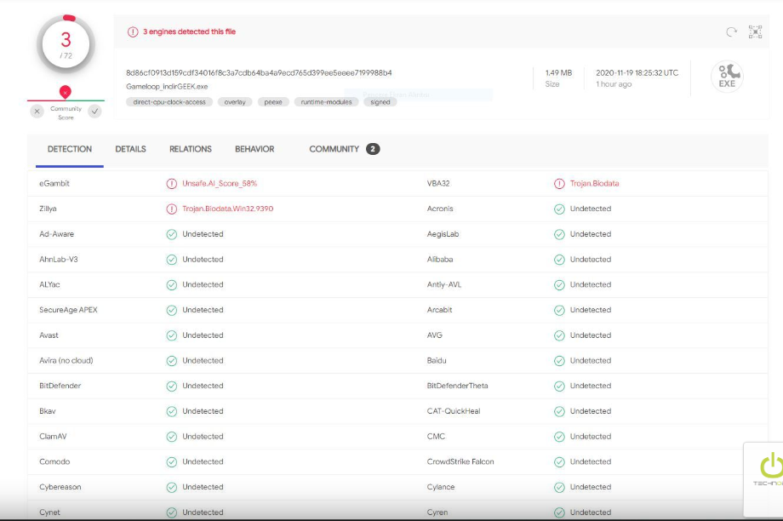The width and height of the screenshot is (783, 521).
Task: Click alert icon beside 3 engines detected
Action: (x=132, y=32)
